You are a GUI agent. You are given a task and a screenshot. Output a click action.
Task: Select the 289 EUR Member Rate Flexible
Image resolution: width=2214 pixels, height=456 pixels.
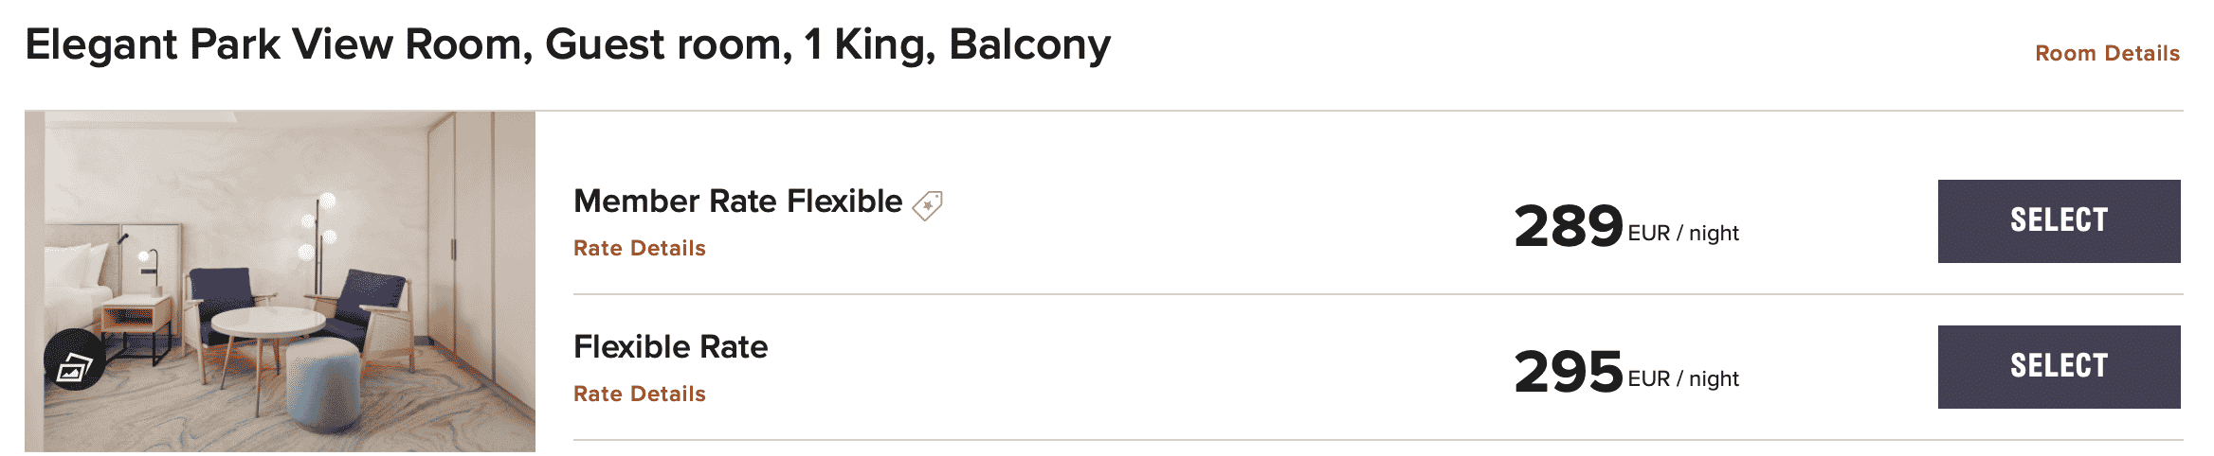pos(2058,221)
